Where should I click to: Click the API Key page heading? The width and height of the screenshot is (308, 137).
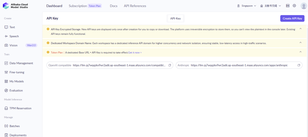(x=52, y=18)
